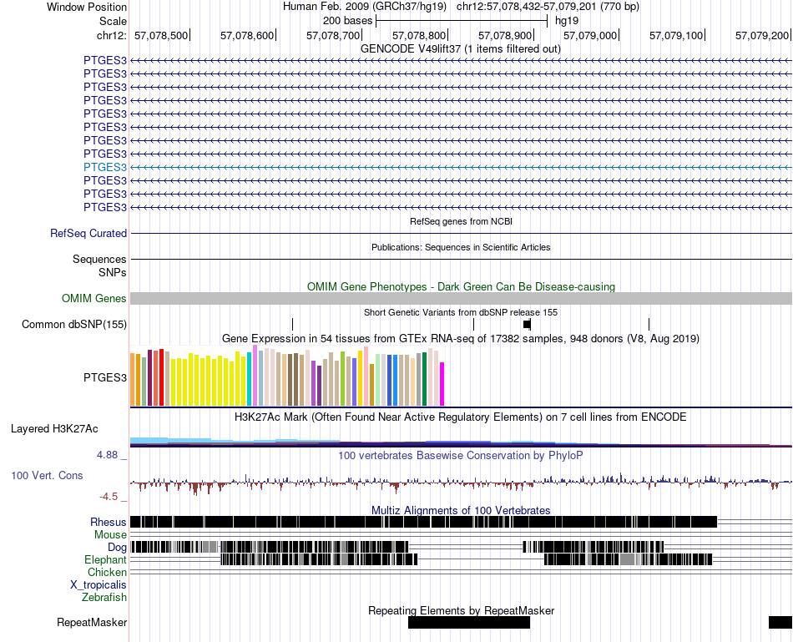This screenshot has height=642, width=793.
Task: Open the H3K27Ac Mark on 7 cell lines title
Action: (x=461, y=417)
